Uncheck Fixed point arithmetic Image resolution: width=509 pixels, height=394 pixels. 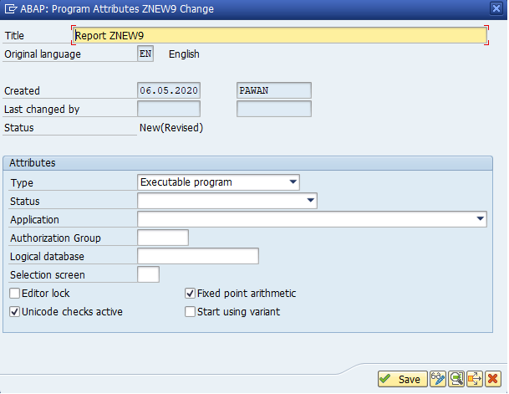click(x=190, y=294)
